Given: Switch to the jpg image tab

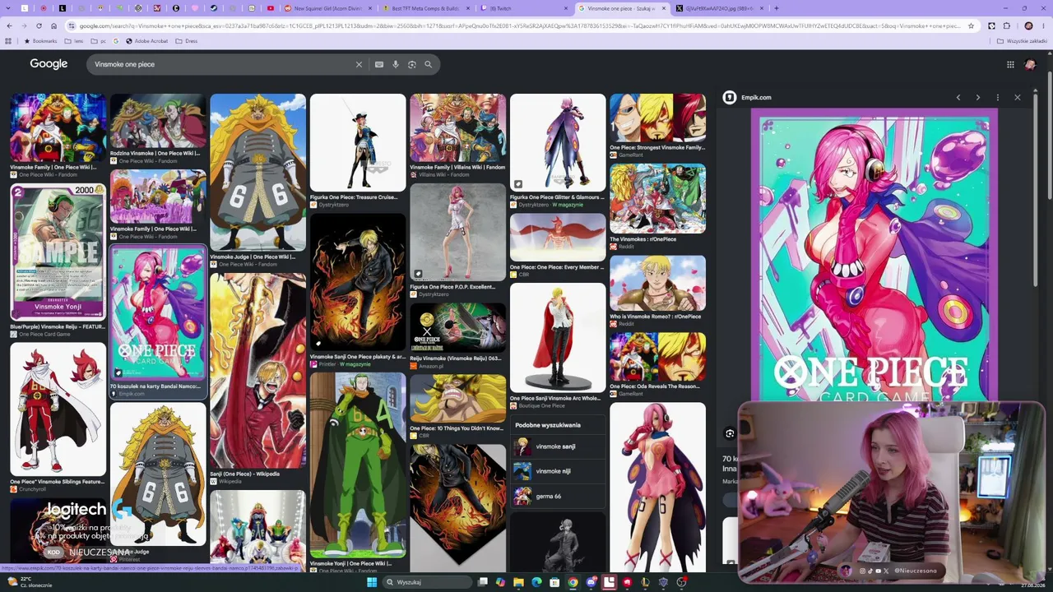Looking at the screenshot, I should (719, 8).
